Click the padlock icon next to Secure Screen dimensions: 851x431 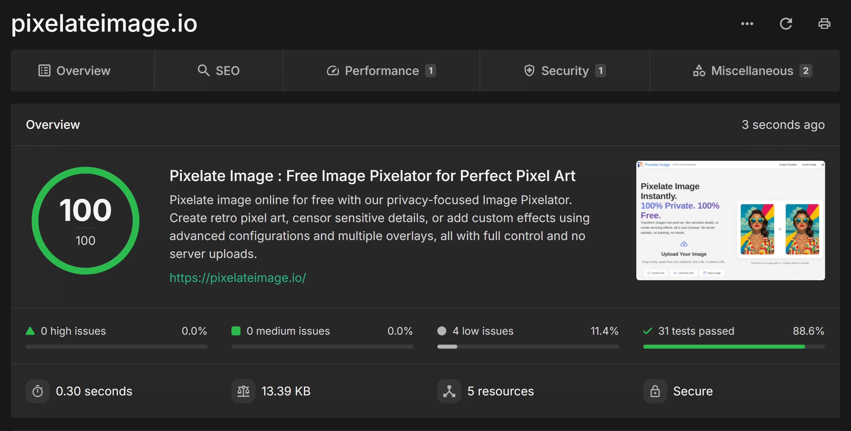click(x=655, y=391)
